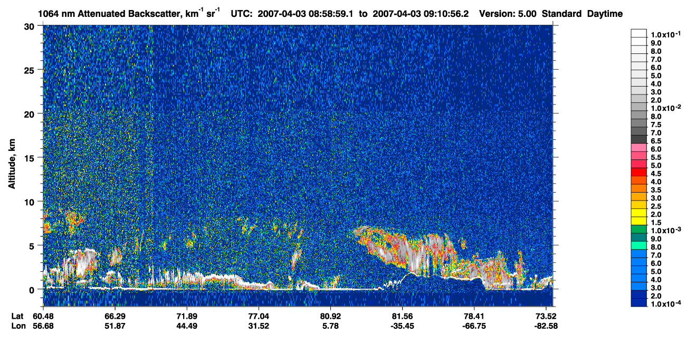The width and height of the screenshot is (686, 352).
Task: Click the 'Lat' row label
Action: (17, 316)
